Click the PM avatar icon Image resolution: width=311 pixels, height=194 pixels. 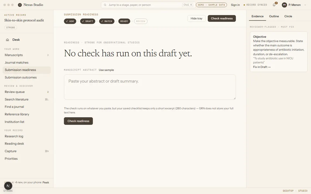[284, 5]
